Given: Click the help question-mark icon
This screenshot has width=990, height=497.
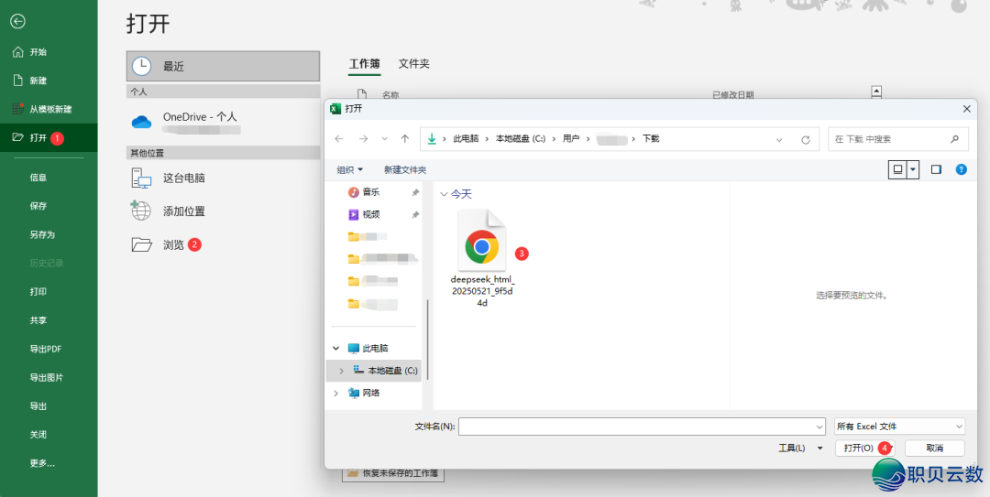Looking at the screenshot, I should click(961, 169).
